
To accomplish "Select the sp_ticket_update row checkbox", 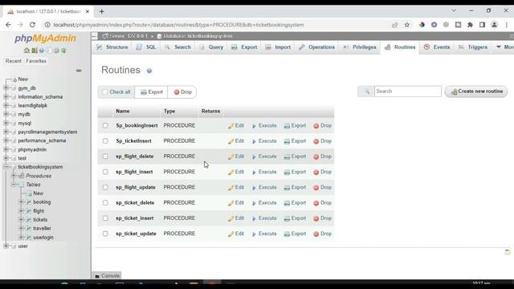I will pyautogui.click(x=105, y=234).
